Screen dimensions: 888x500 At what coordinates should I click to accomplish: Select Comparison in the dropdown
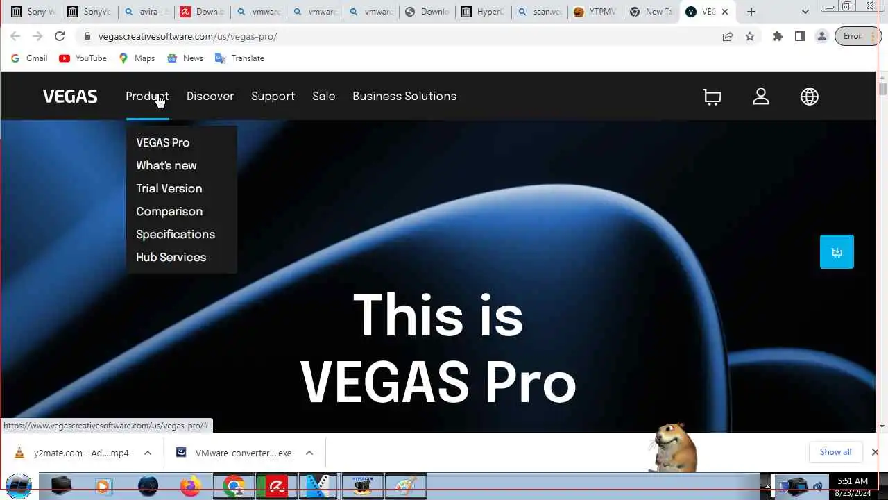tap(169, 211)
